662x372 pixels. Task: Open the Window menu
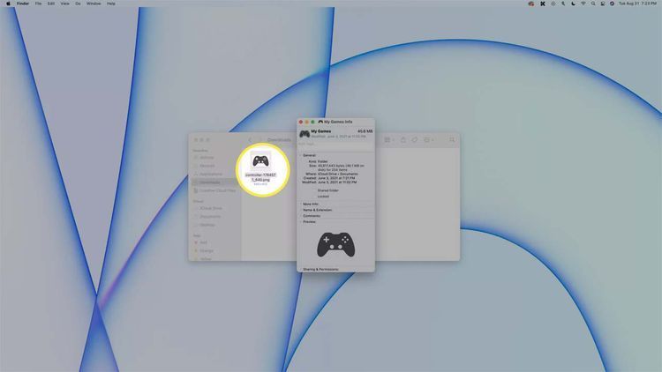point(94,4)
